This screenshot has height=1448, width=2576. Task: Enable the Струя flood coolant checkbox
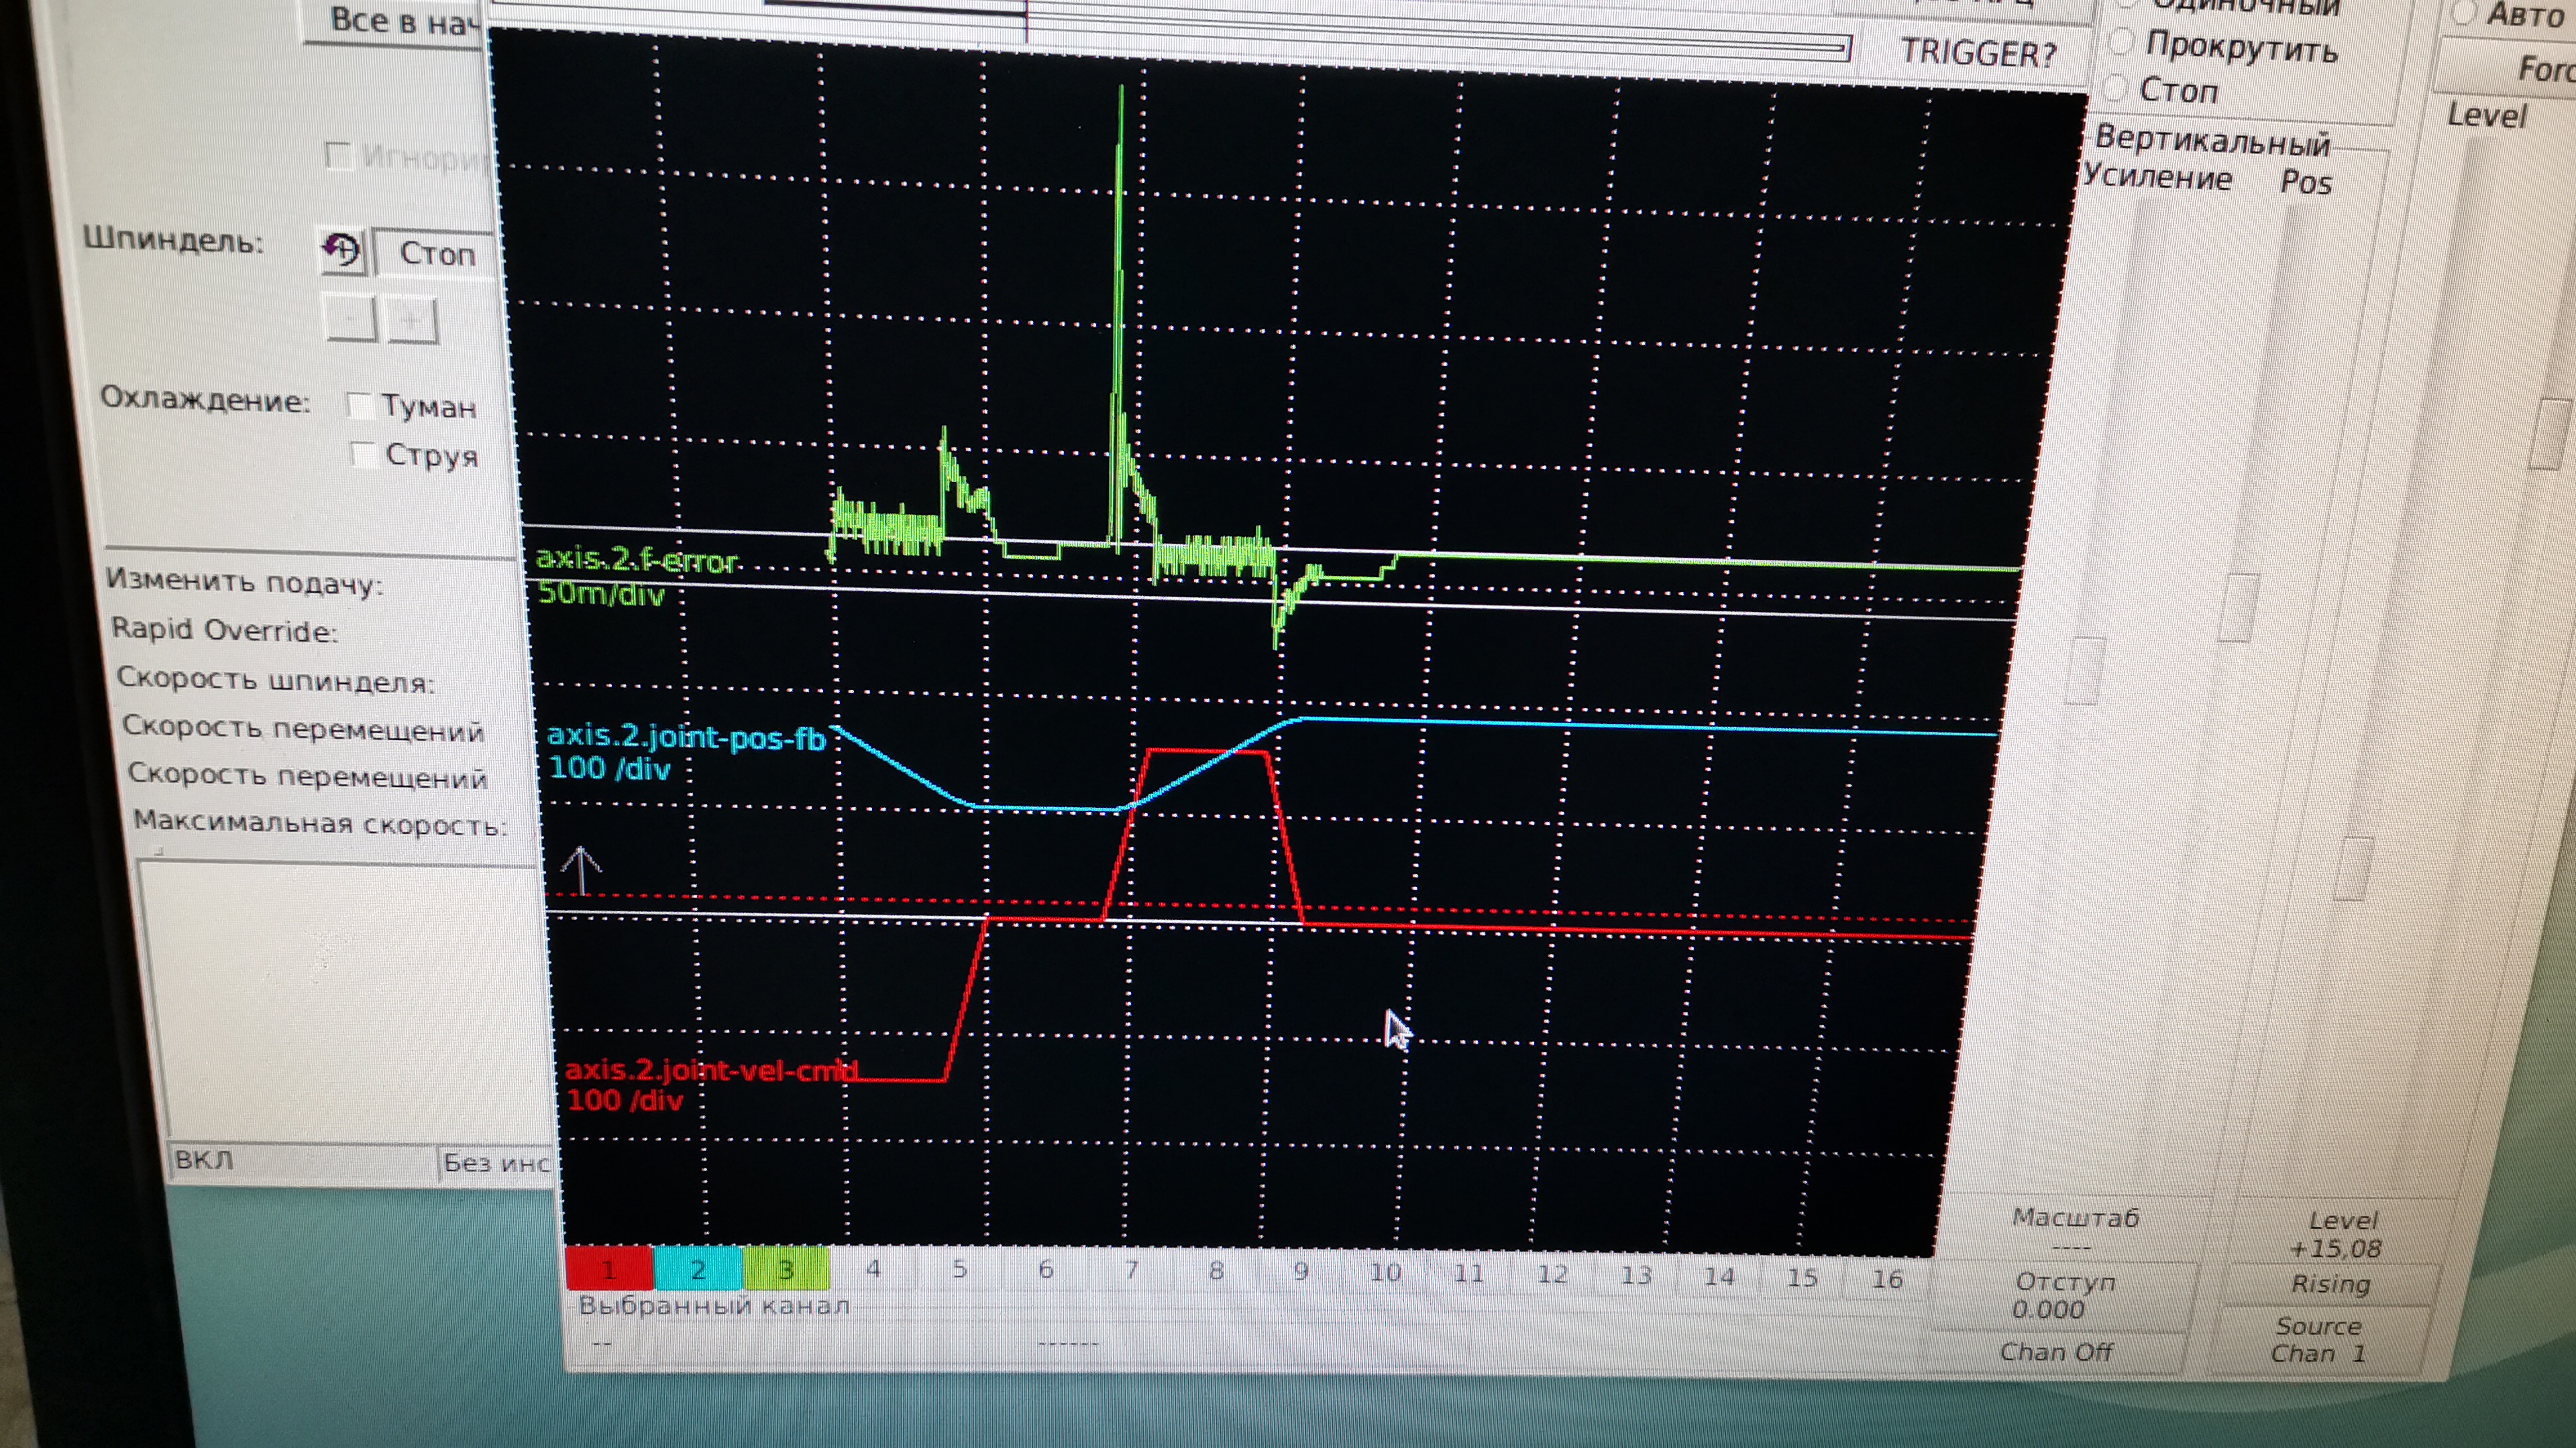pyautogui.click(x=364, y=455)
